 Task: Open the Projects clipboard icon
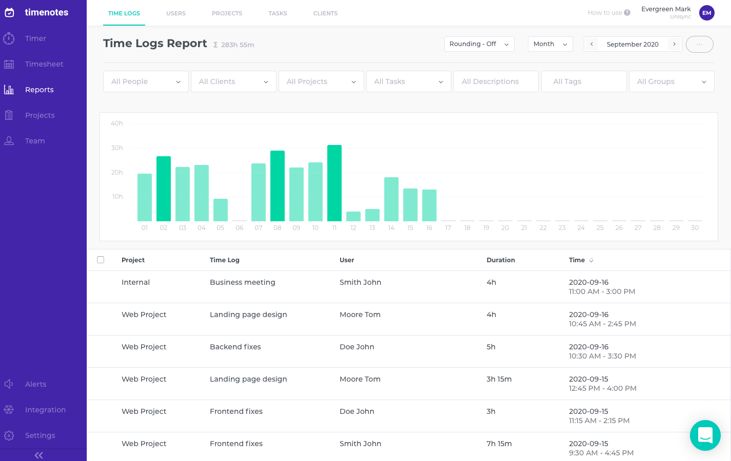(x=9, y=115)
